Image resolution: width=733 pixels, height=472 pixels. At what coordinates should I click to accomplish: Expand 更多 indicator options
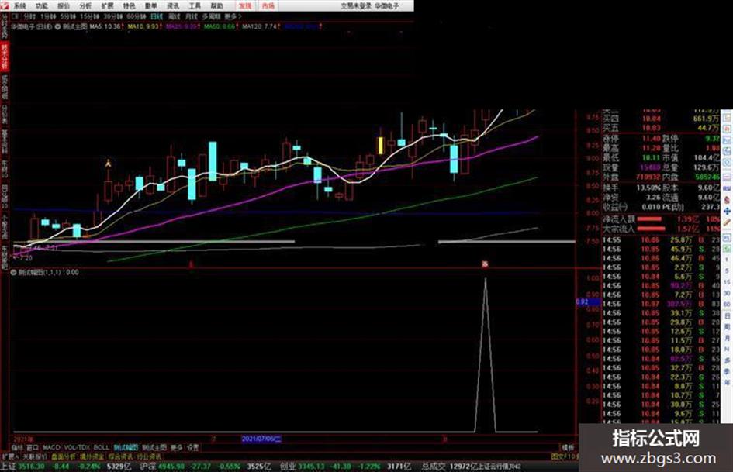tap(176, 448)
